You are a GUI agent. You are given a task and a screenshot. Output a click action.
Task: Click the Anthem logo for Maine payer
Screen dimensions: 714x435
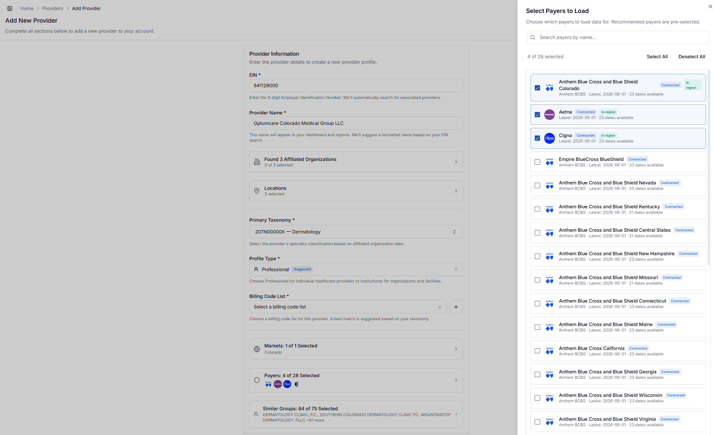pos(549,327)
